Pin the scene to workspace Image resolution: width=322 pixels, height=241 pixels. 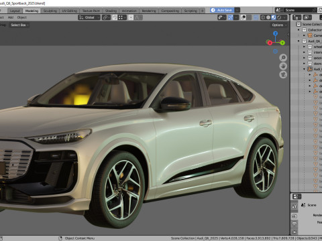[x=315, y=10]
